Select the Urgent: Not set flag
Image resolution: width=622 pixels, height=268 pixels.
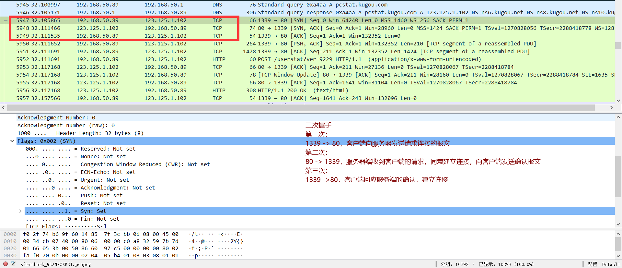tap(77, 180)
